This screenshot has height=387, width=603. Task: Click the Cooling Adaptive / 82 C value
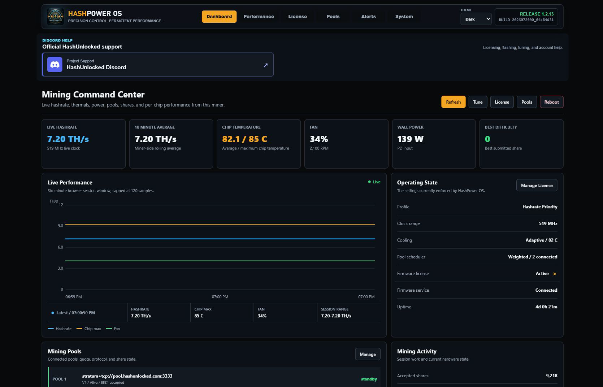(541, 240)
